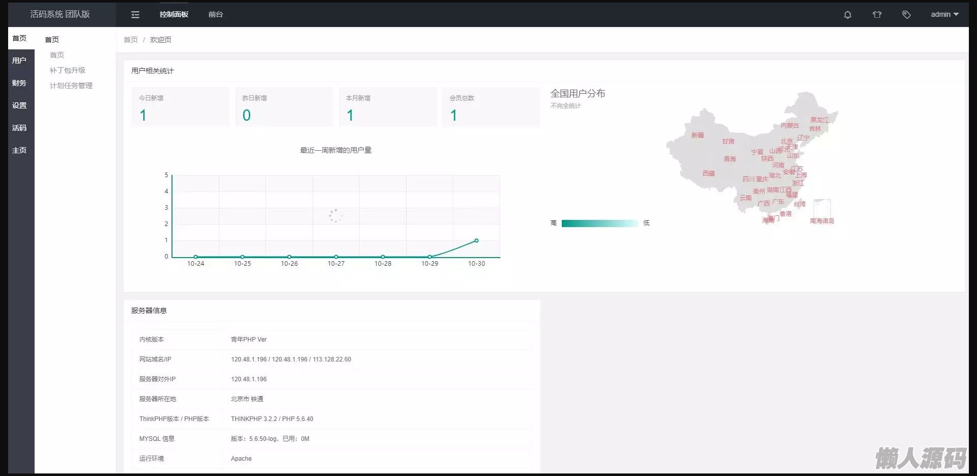Click the 10-30 data point on chart
Image resolution: width=977 pixels, height=476 pixels.
476,240
